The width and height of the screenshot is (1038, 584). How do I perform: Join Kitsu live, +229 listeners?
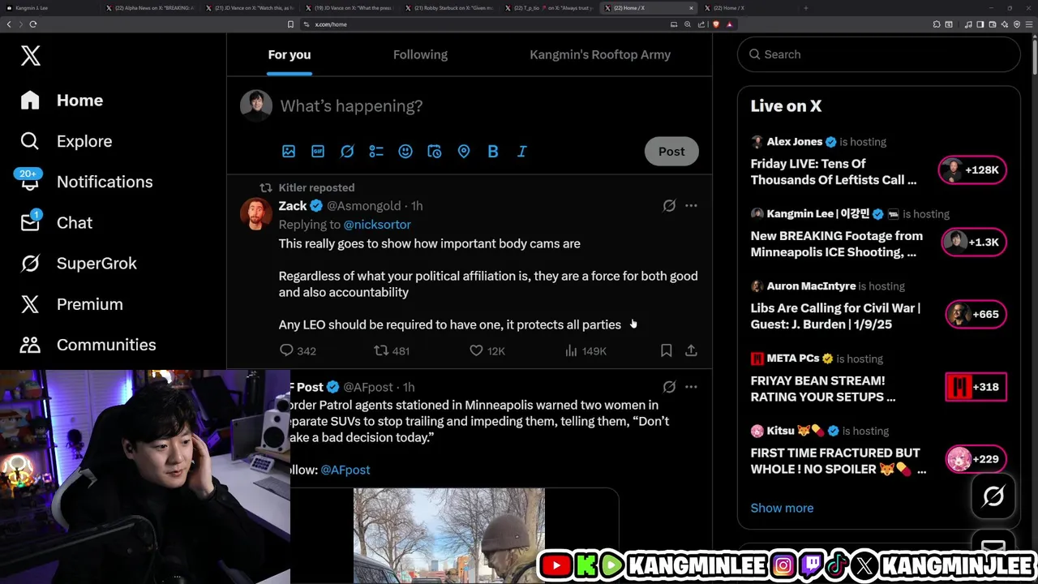point(976,459)
